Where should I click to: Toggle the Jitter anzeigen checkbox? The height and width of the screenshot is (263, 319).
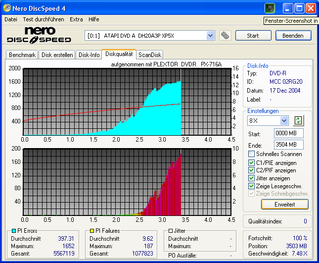252,178
